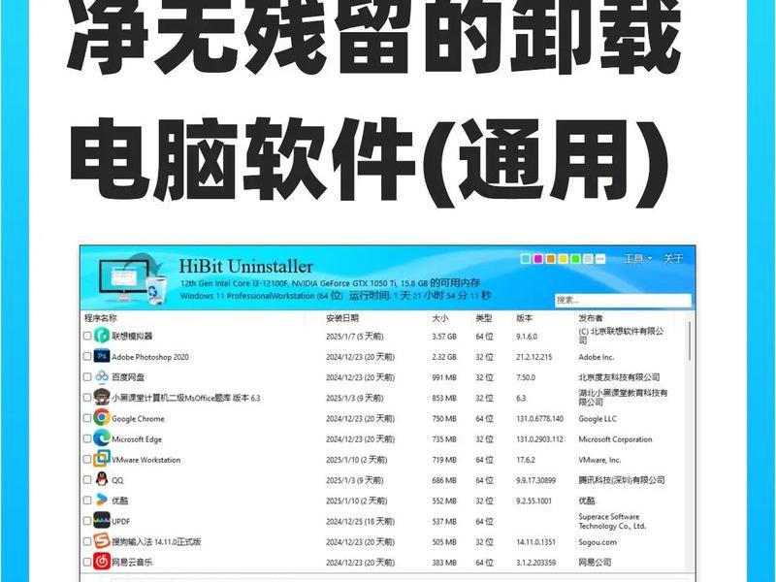Click the UPDF app icon
Image resolution: width=776 pixels, height=582 pixels.
pos(102,521)
